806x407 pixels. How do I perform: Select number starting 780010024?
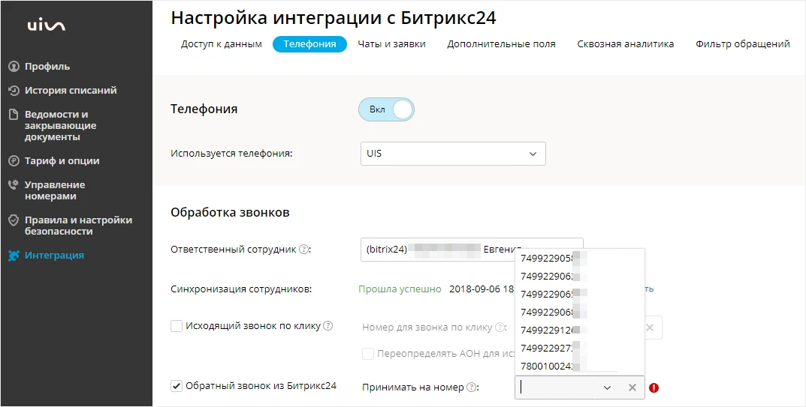[x=579, y=366]
